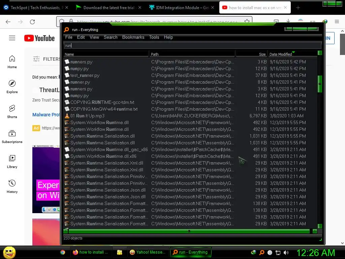This screenshot has width=345, height=259.
Task: Open the Bookmarks menu in Everything
Action: [133, 37]
